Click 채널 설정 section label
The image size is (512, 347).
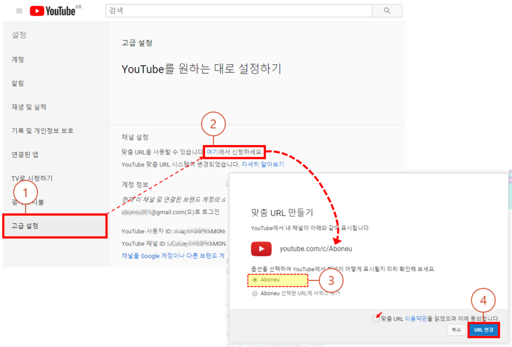[x=135, y=137]
